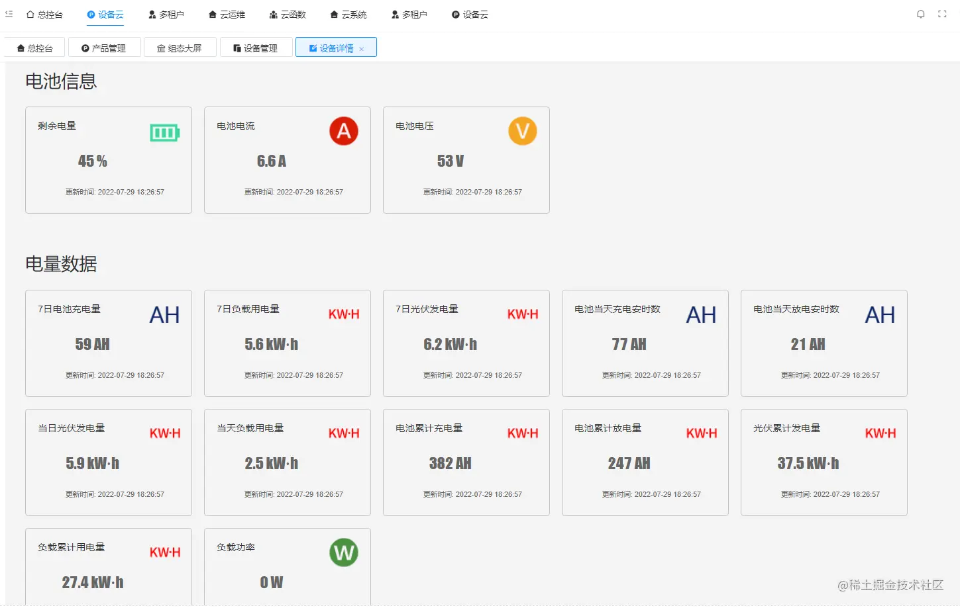Click the AH icon in 电池当天放电安时数 card
This screenshot has height=608, width=960.
(x=880, y=315)
